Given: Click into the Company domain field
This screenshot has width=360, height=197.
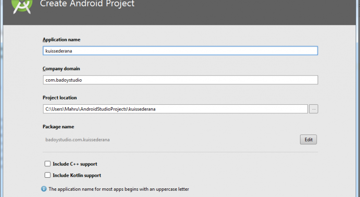Looking at the screenshot, I should (180, 80).
